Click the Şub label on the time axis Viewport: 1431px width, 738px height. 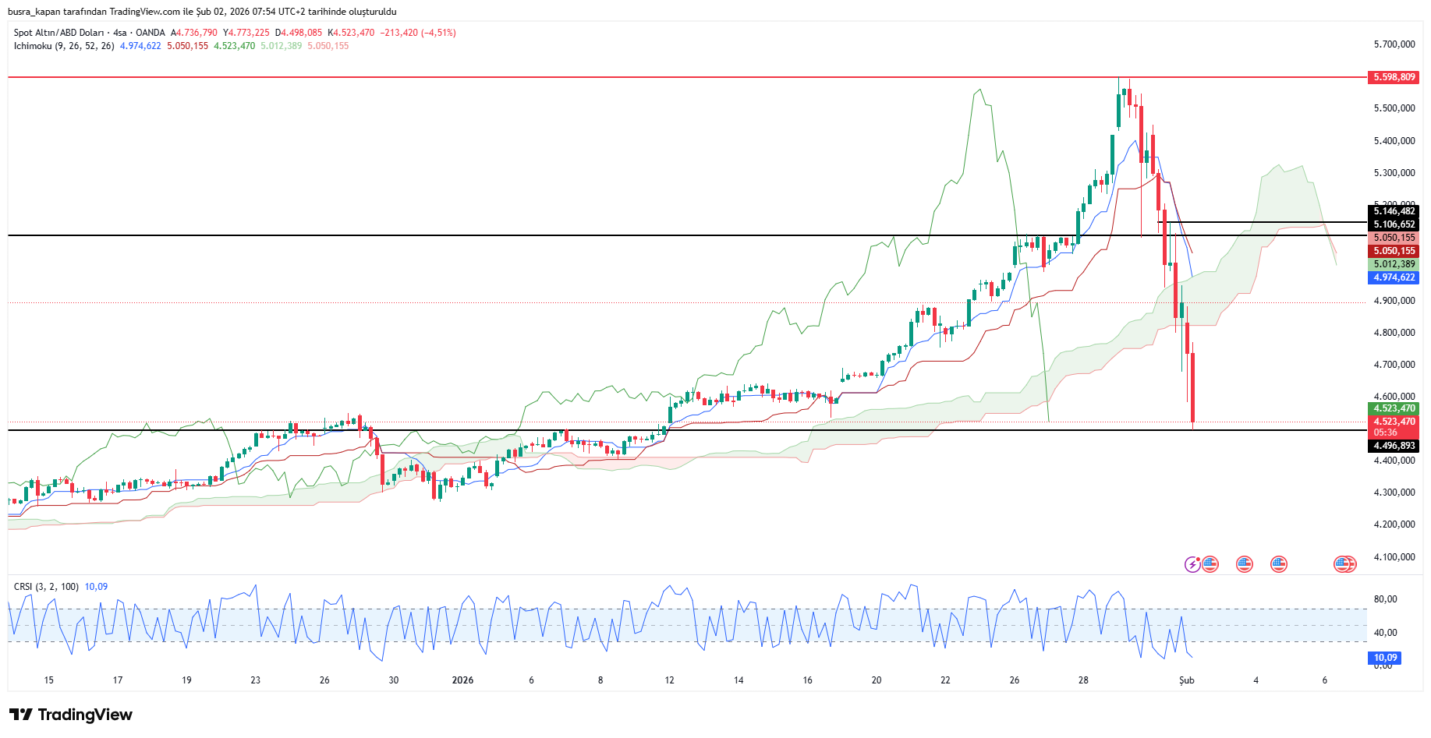coord(1186,680)
